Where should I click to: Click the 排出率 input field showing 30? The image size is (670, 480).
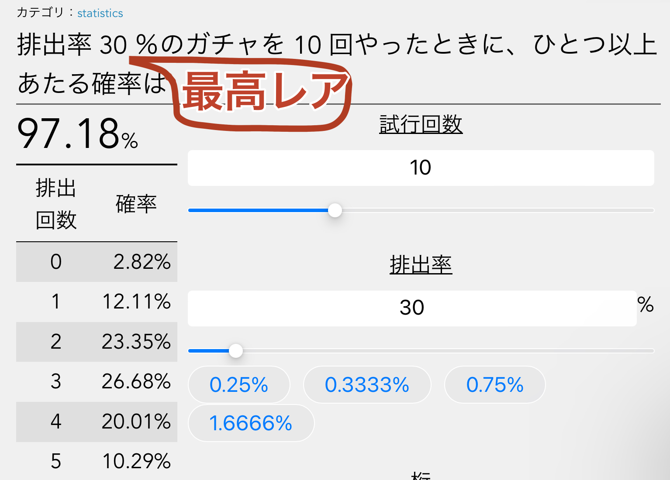click(x=412, y=308)
